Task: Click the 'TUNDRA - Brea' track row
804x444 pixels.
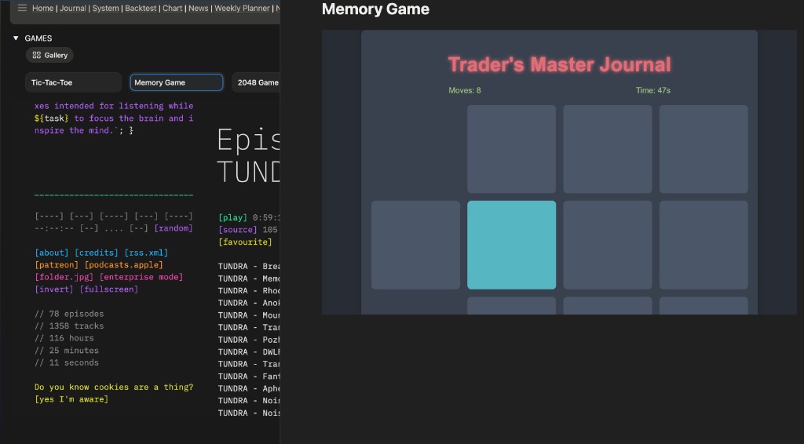Action: point(249,266)
